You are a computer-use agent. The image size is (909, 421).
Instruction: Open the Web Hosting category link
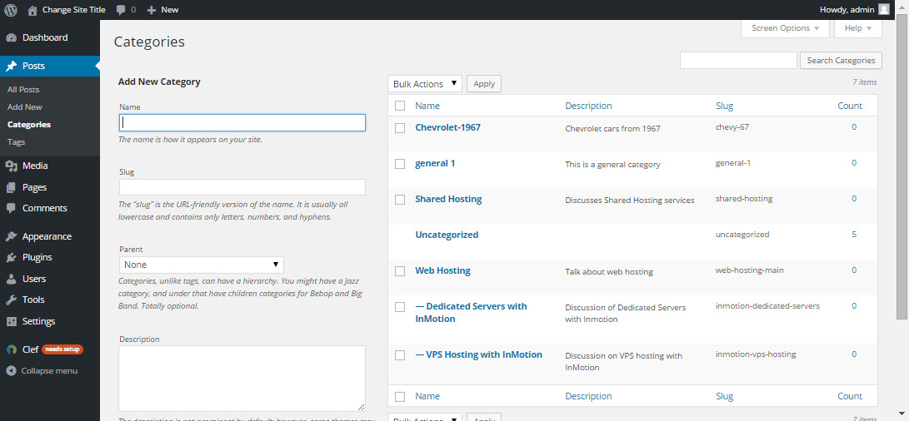[442, 270]
